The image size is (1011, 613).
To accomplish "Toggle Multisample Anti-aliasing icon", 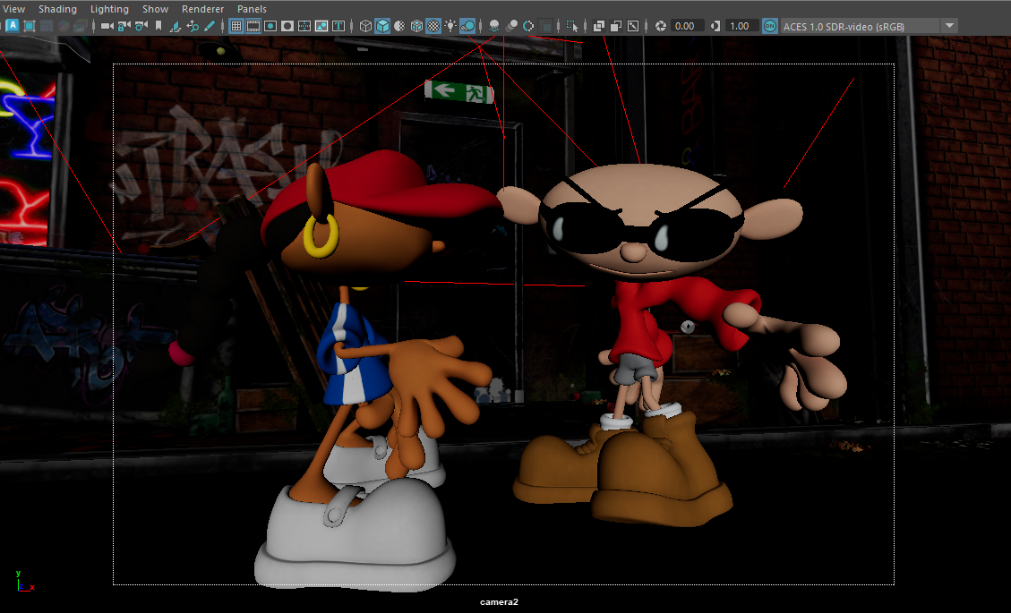I will click(x=528, y=26).
